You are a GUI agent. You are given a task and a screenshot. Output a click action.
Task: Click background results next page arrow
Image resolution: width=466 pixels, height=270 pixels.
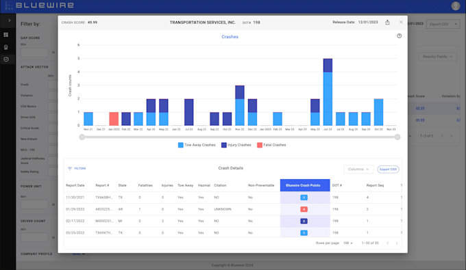pos(452,136)
